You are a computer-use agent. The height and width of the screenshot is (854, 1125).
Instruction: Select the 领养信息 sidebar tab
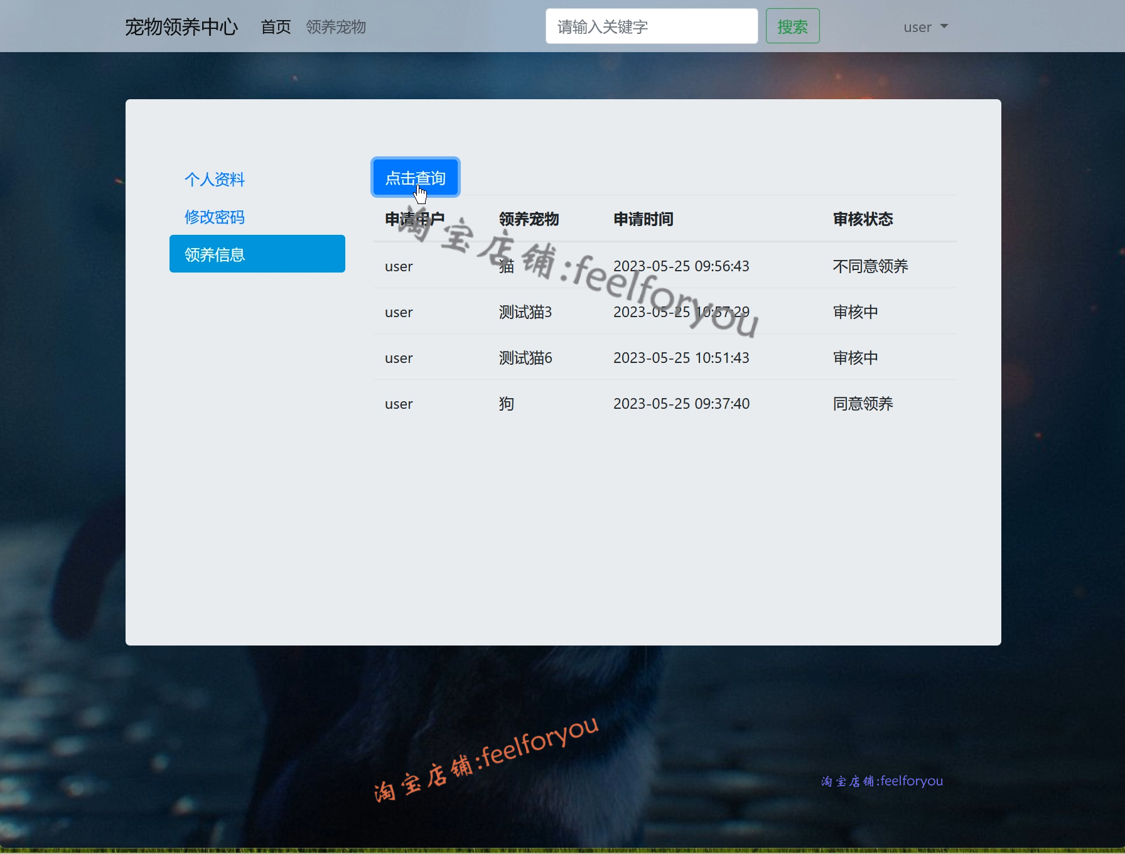[257, 254]
